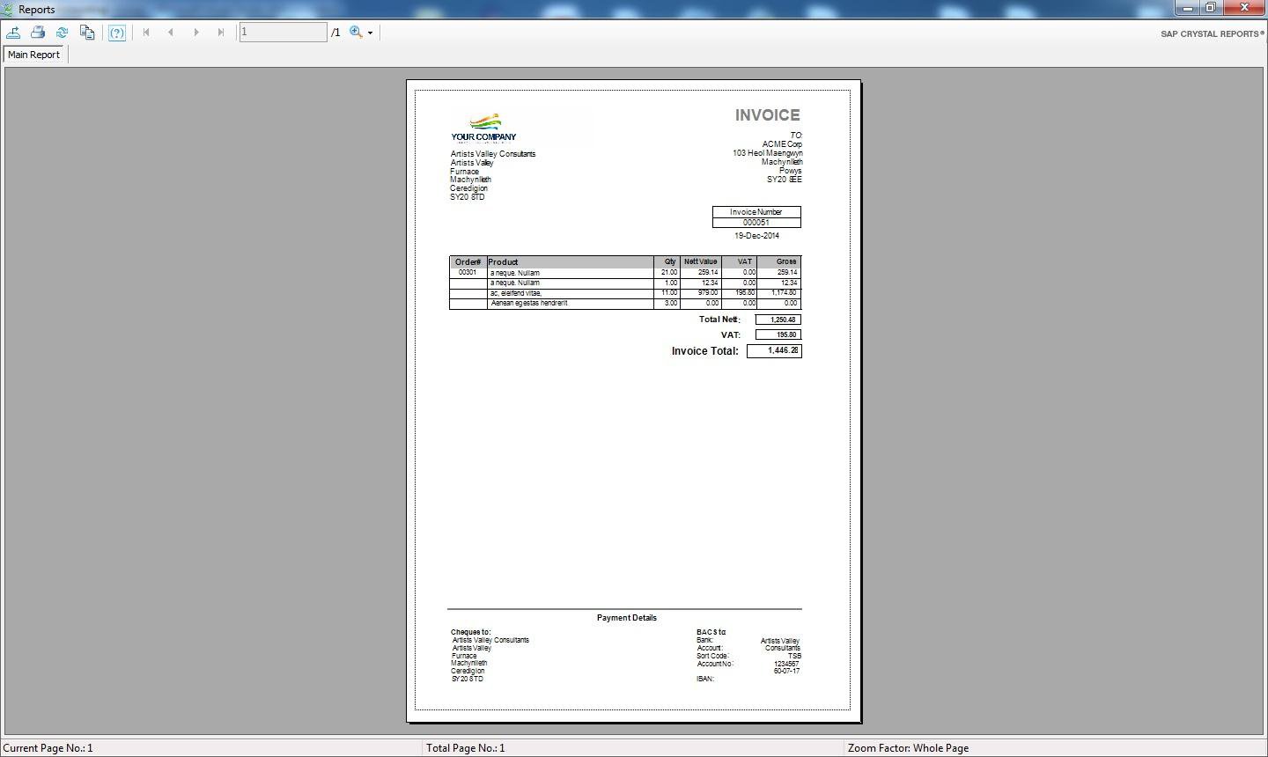Click the SAP Crystal Reports branding label
Screen dimensions: 1268x757
[1213, 33]
